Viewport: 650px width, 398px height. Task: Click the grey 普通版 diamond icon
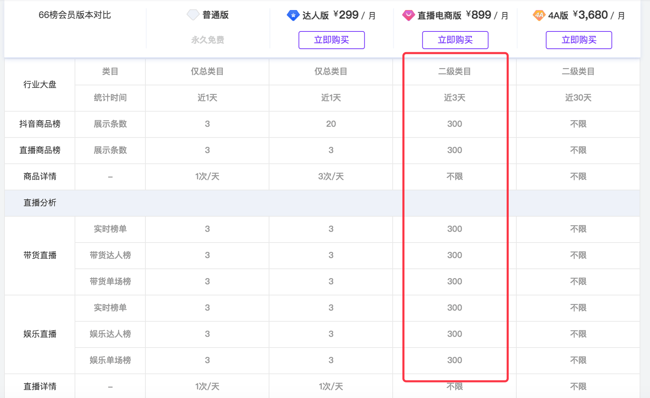click(x=193, y=15)
